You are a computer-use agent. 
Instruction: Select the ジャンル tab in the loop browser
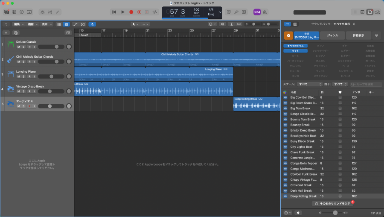pos(332,36)
